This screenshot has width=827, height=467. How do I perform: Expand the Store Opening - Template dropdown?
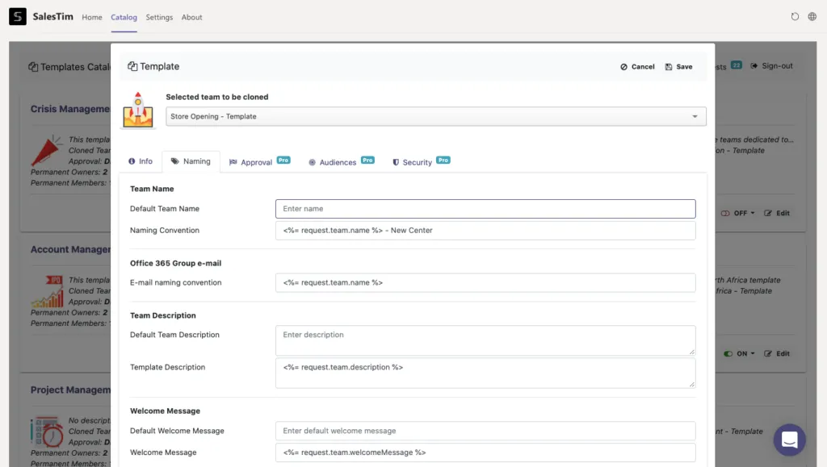[435, 116]
